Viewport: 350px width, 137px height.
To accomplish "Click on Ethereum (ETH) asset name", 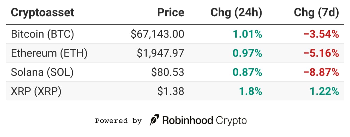I will pyautogui.click(x=49, y=53).
